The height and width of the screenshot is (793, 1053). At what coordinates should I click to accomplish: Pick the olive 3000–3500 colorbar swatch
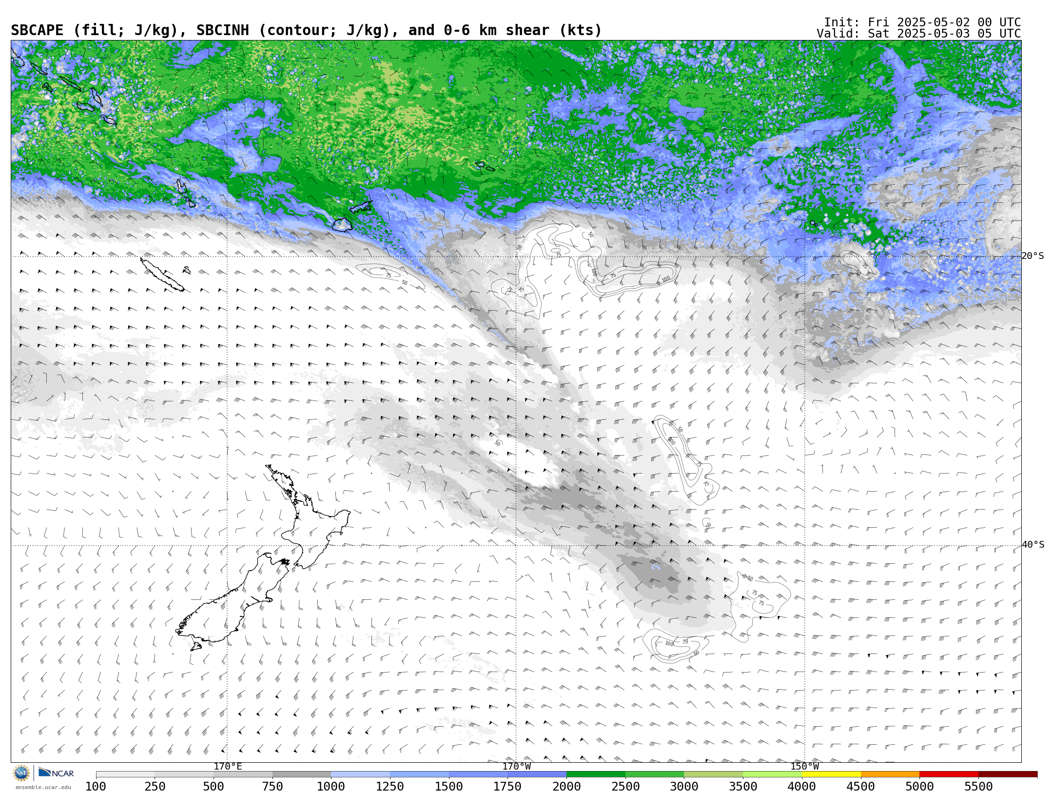tap(713, 774)
